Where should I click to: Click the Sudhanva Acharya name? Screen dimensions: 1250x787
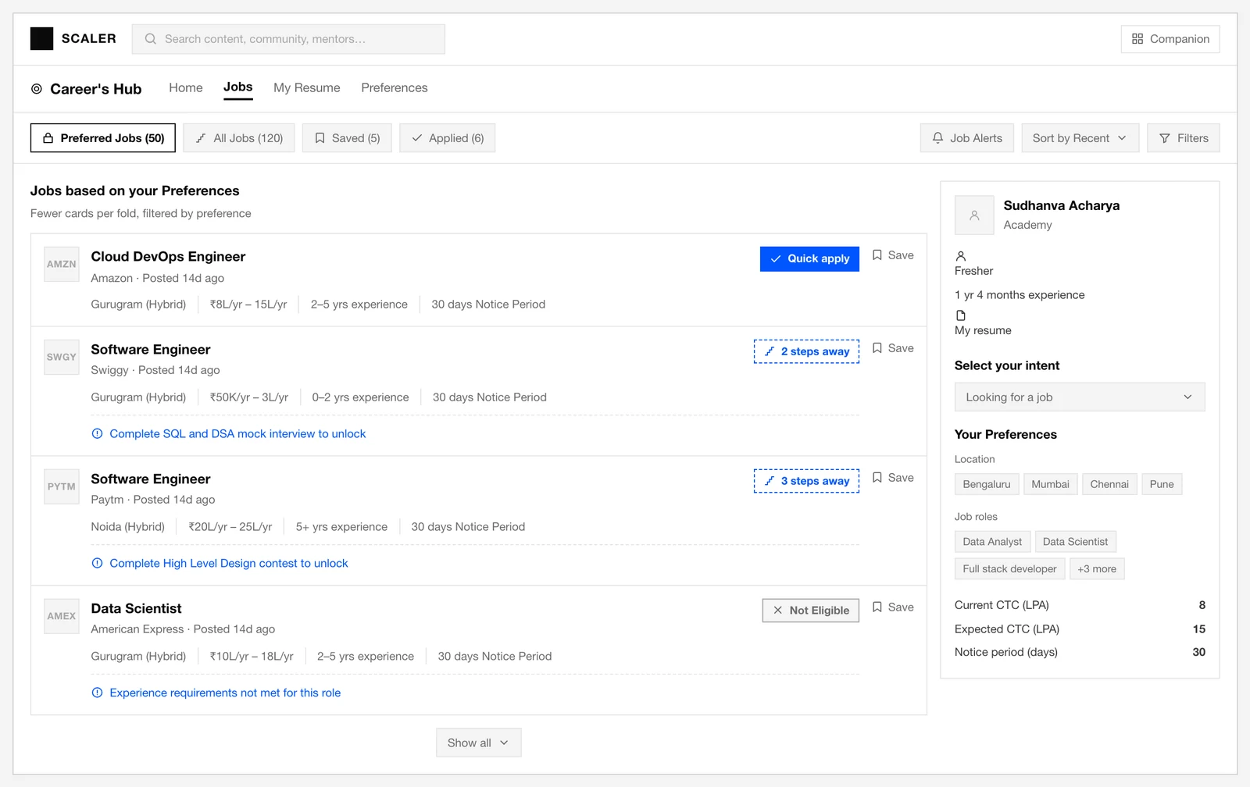[1062, 206]
